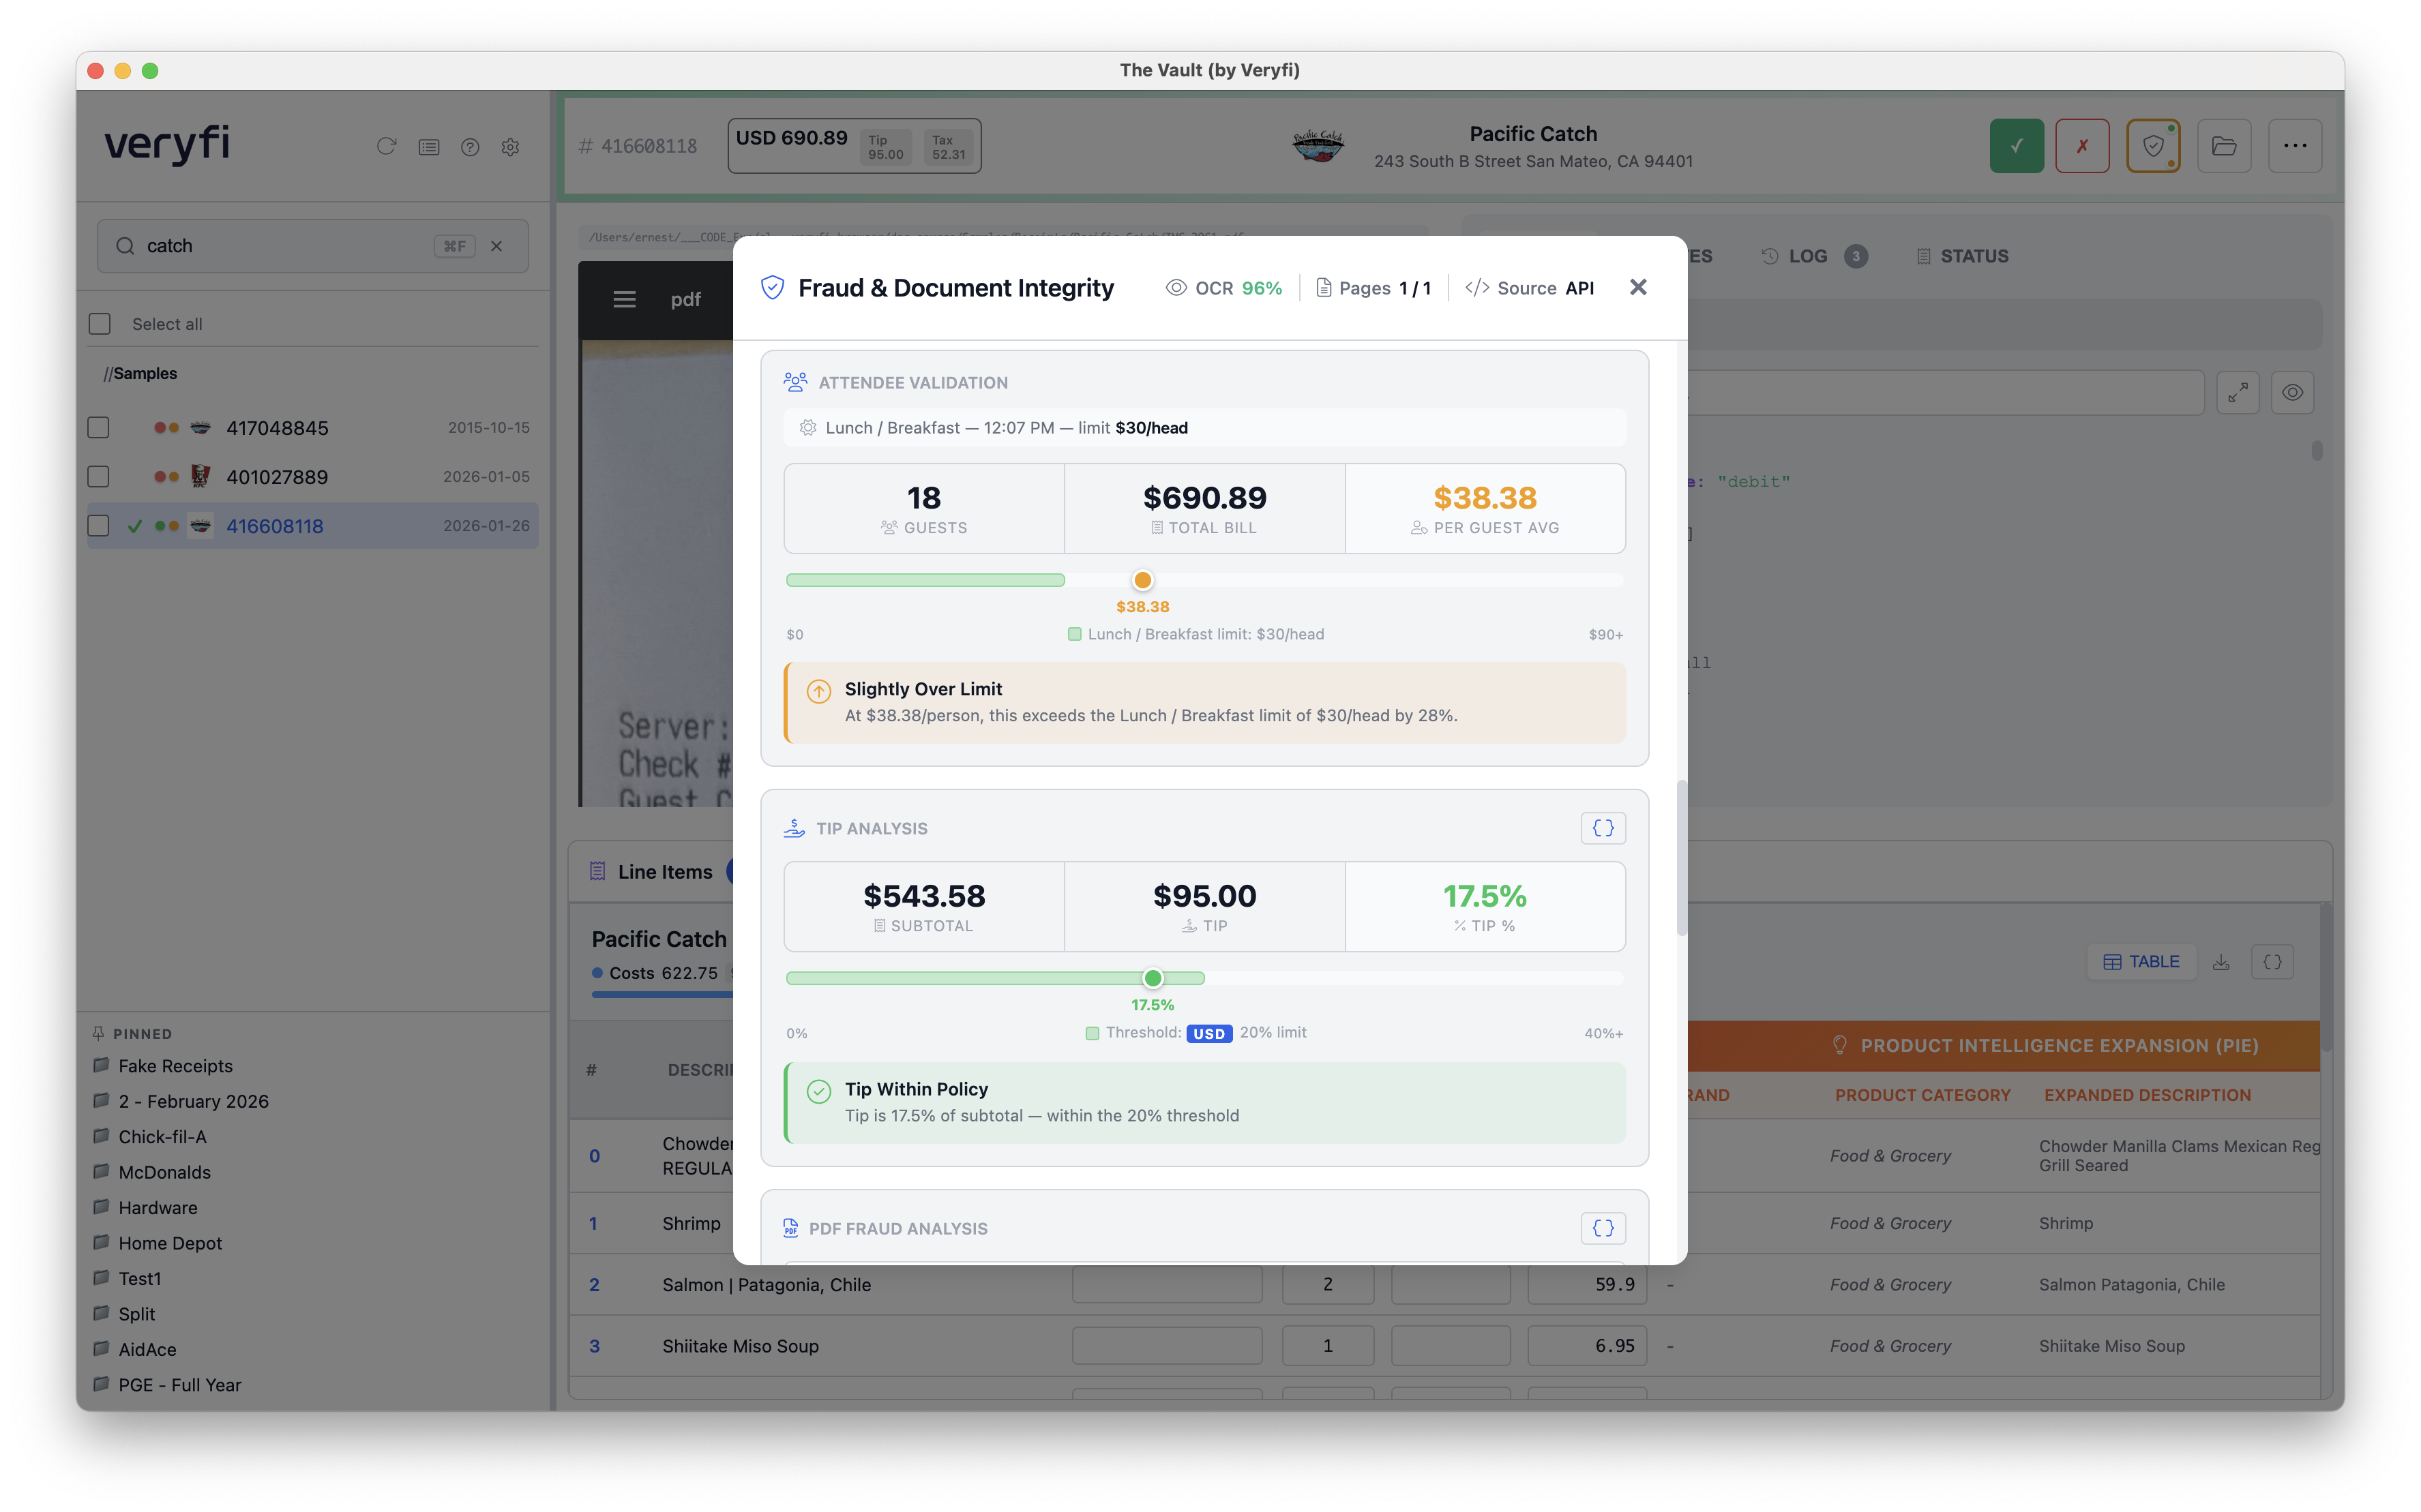
Task: Toggle the eye visibility icon button
Action: coord(2292,393)
